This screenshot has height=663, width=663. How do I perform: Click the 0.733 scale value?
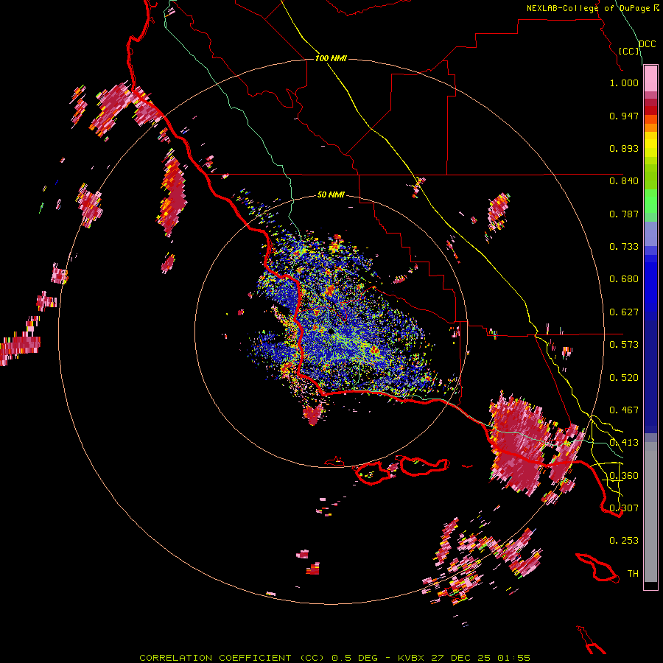coord(624,247)
